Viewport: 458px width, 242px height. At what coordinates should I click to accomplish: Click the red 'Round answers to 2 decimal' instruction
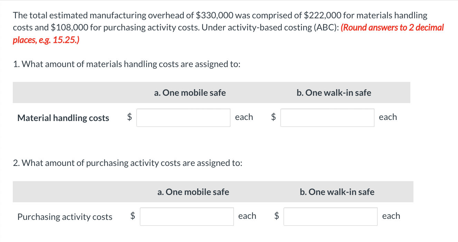[392, 28]
